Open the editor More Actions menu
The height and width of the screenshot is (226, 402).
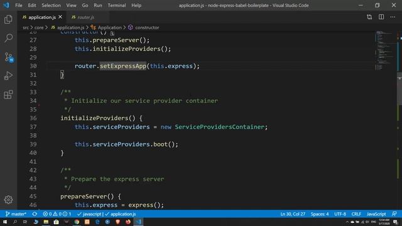(x=393, y=17)
